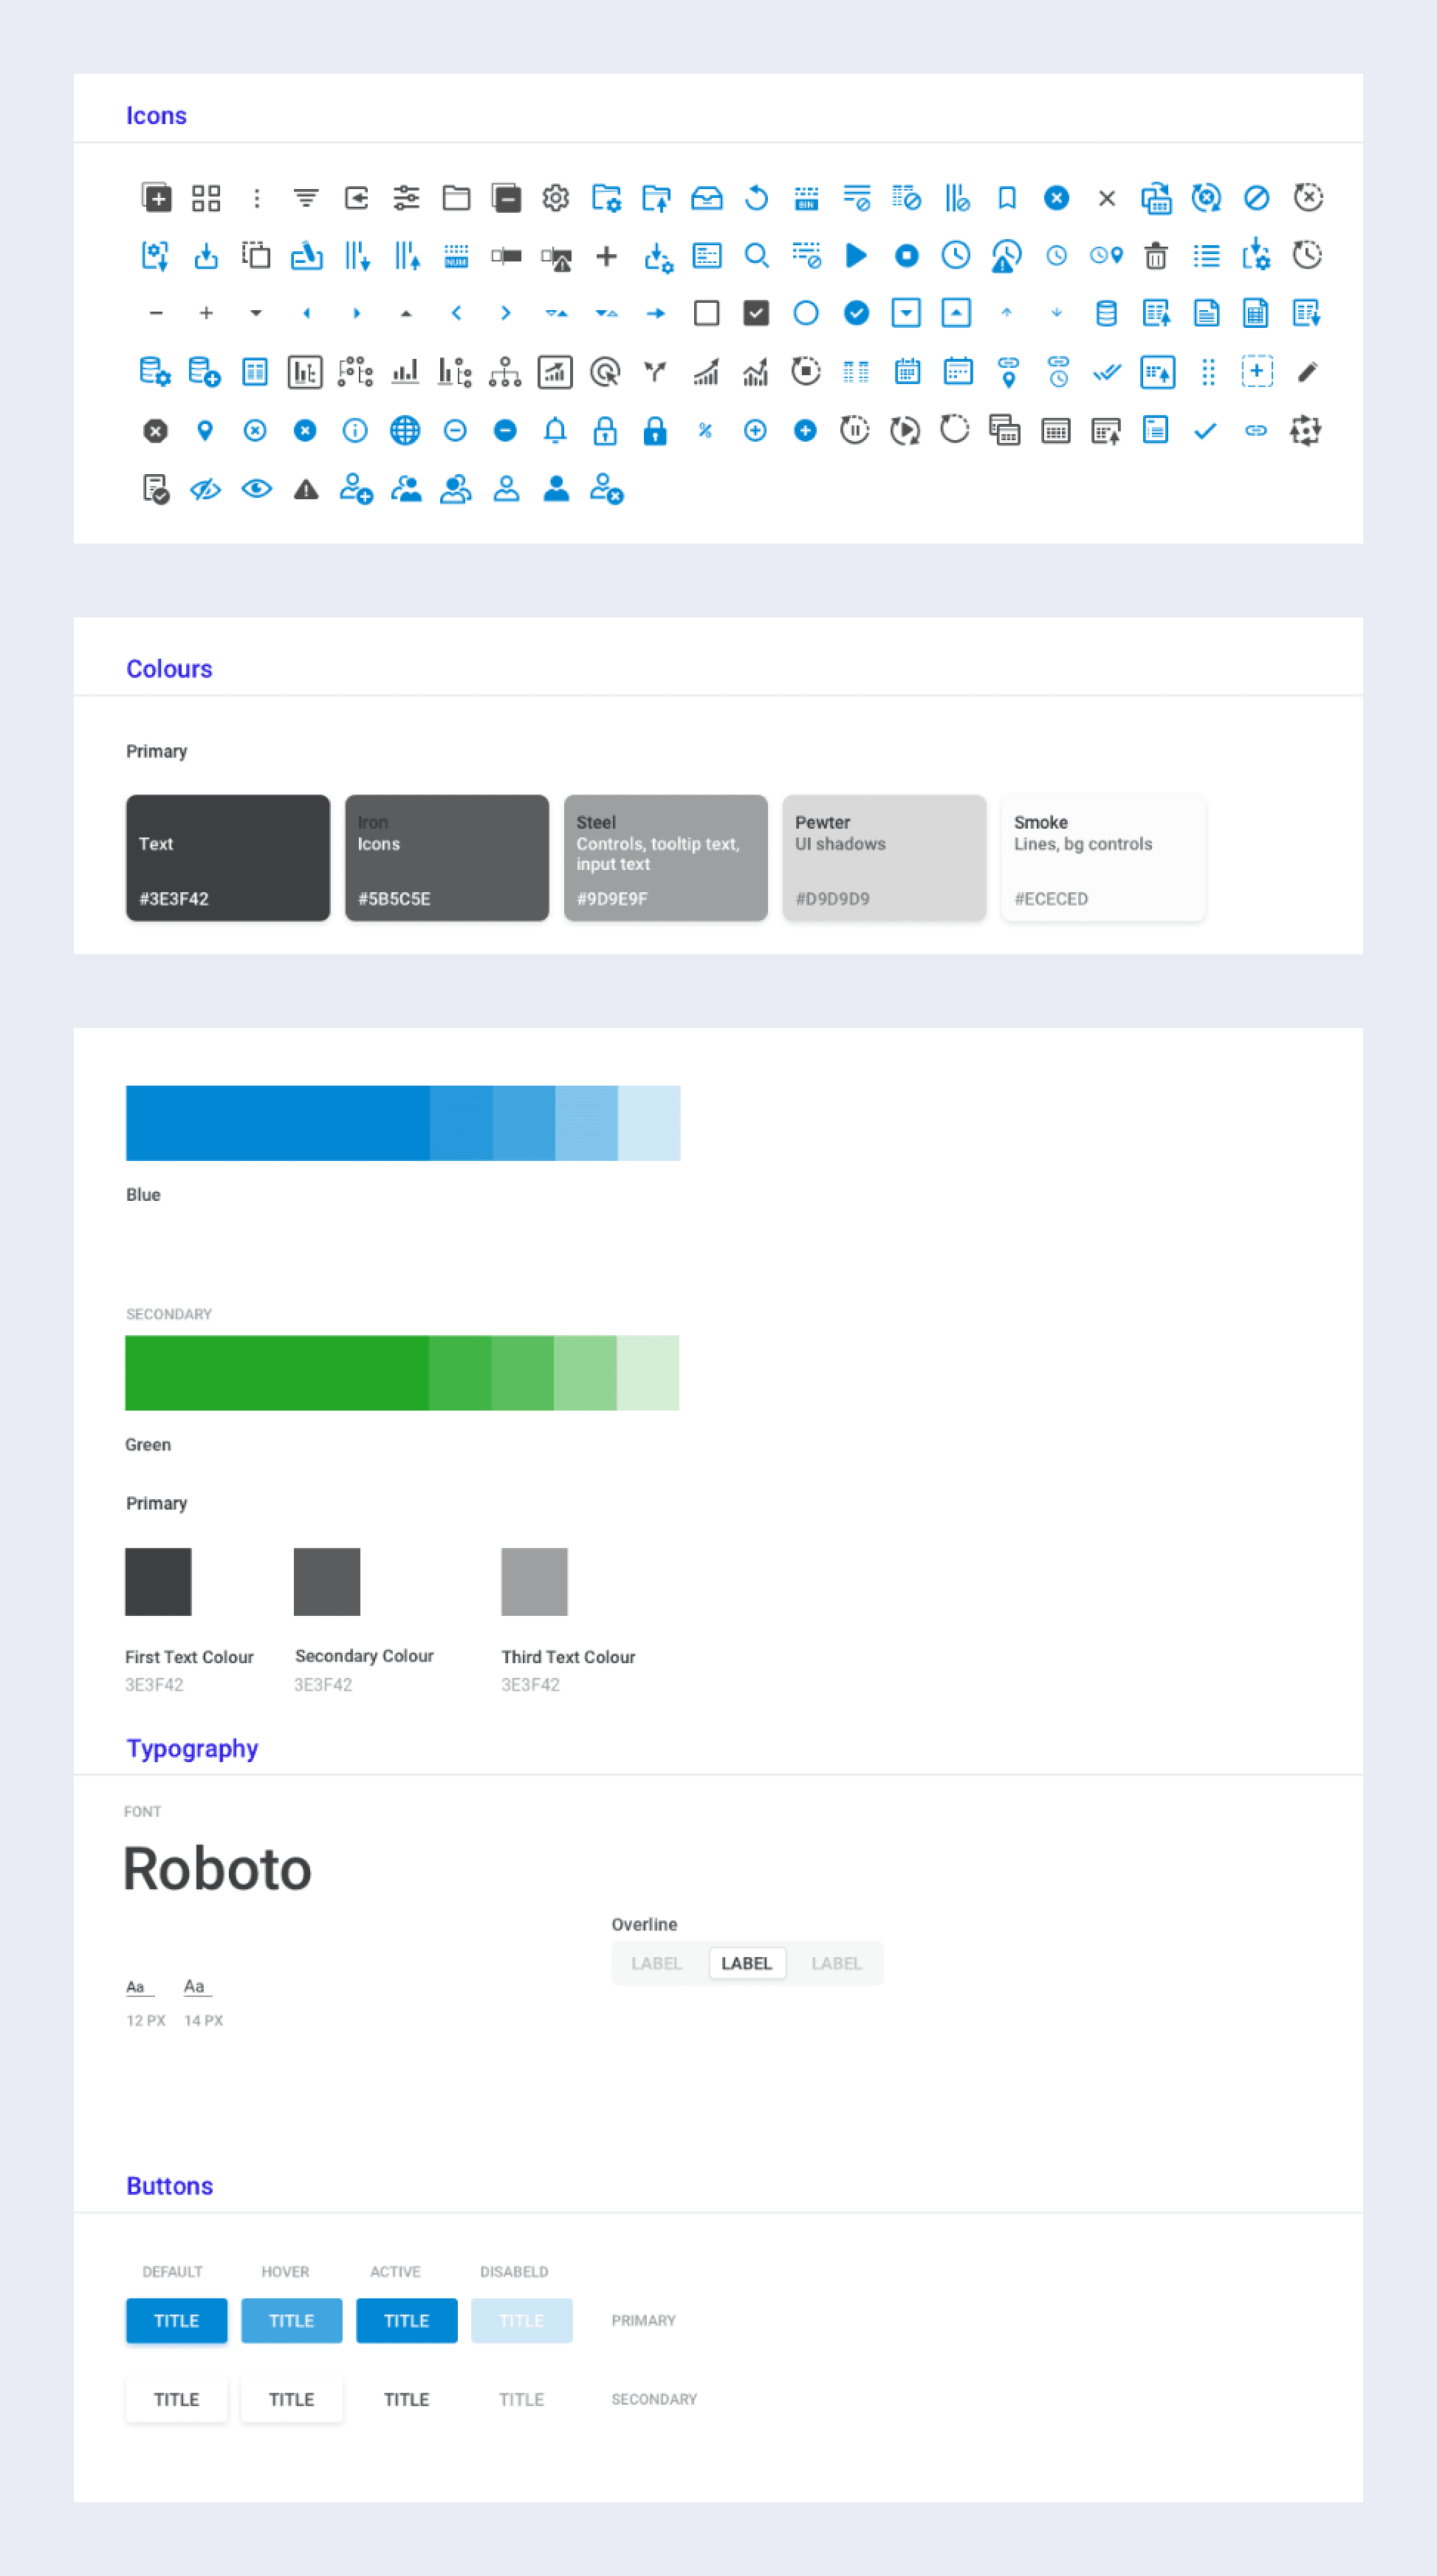Click the organization hierarchy chart icon
This screenshot has height=2576, width=1437.
(505, 372)
